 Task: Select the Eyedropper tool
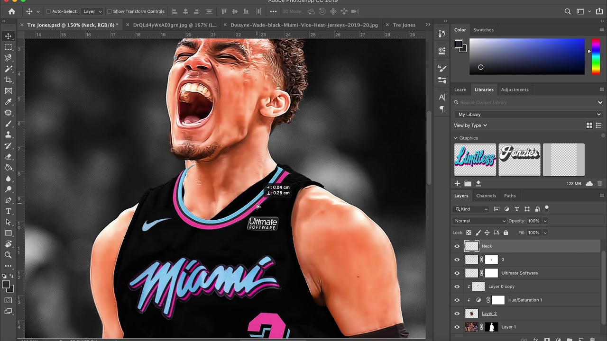(8, 102)
